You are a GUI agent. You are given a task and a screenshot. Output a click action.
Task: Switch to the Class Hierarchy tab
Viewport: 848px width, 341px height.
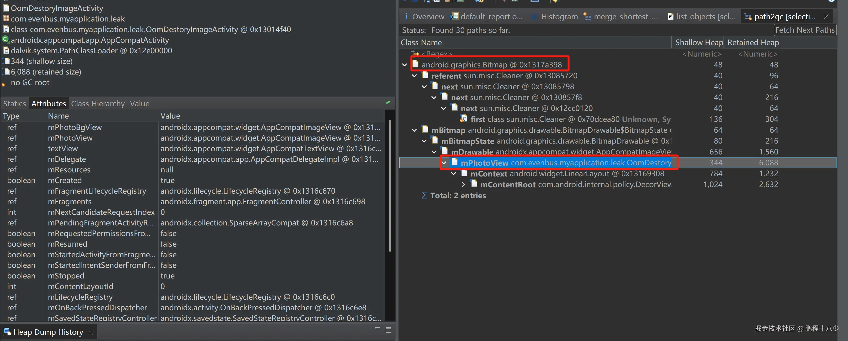98,104
